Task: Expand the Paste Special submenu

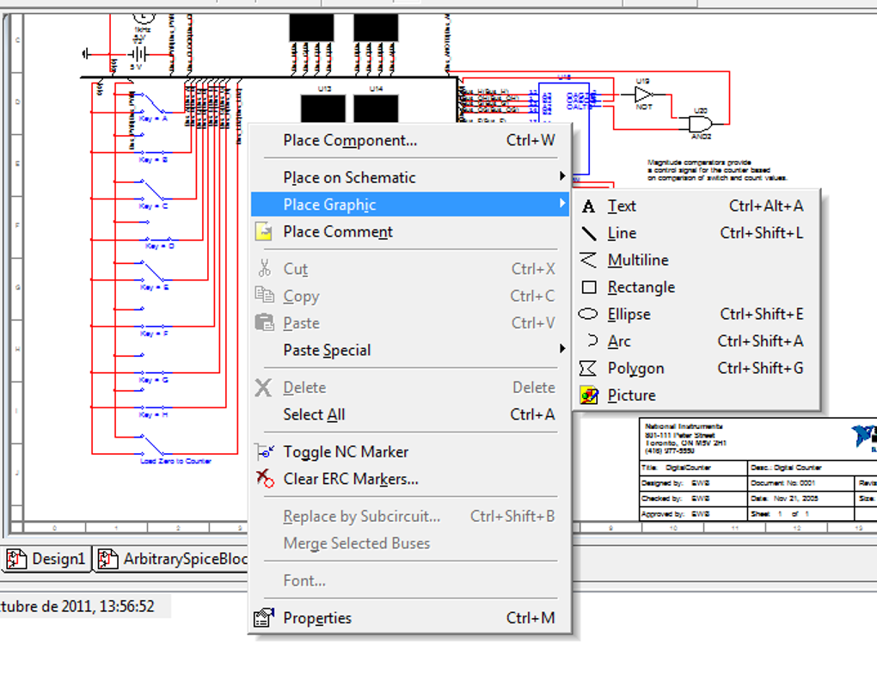Action: pos(410,350)
